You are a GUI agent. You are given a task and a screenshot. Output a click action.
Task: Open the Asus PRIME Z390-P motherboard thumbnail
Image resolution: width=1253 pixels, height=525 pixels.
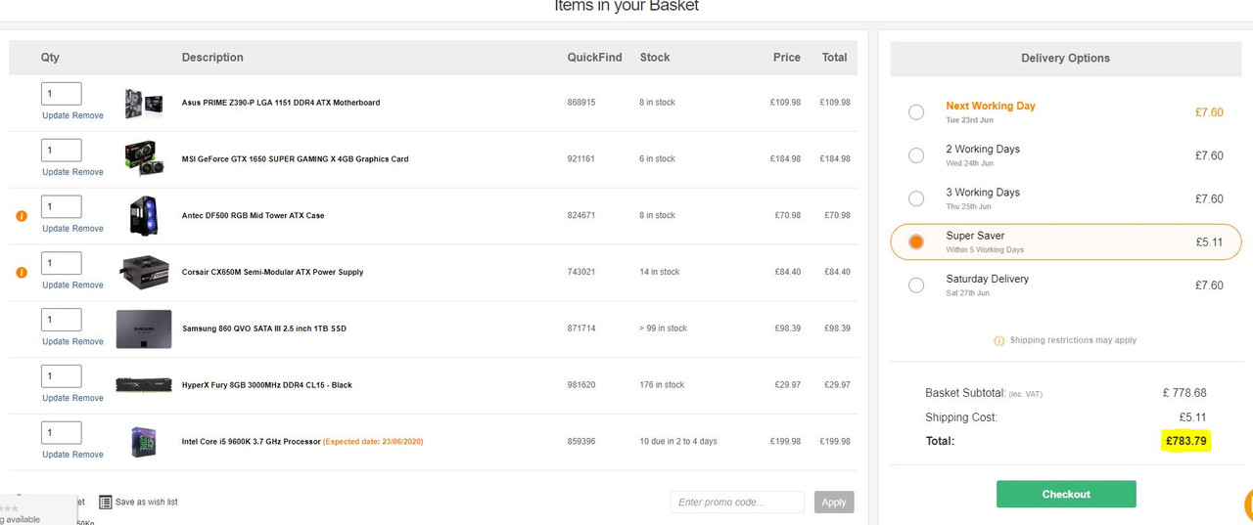[x=144, y=103]
